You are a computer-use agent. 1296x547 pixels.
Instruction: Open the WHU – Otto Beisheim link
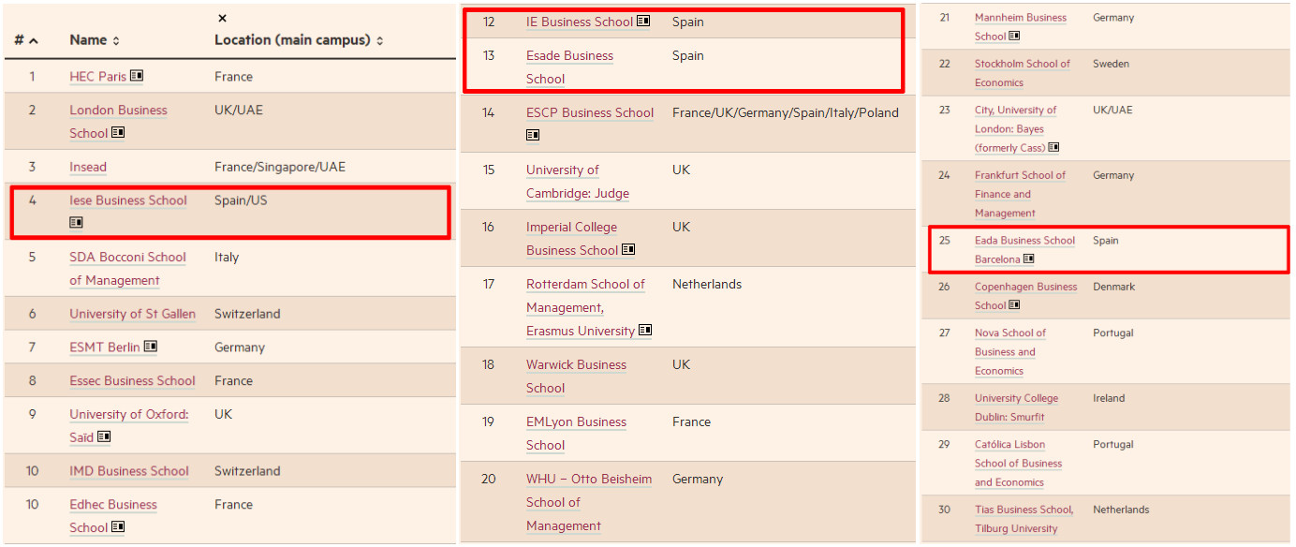[x=589, y=502]
